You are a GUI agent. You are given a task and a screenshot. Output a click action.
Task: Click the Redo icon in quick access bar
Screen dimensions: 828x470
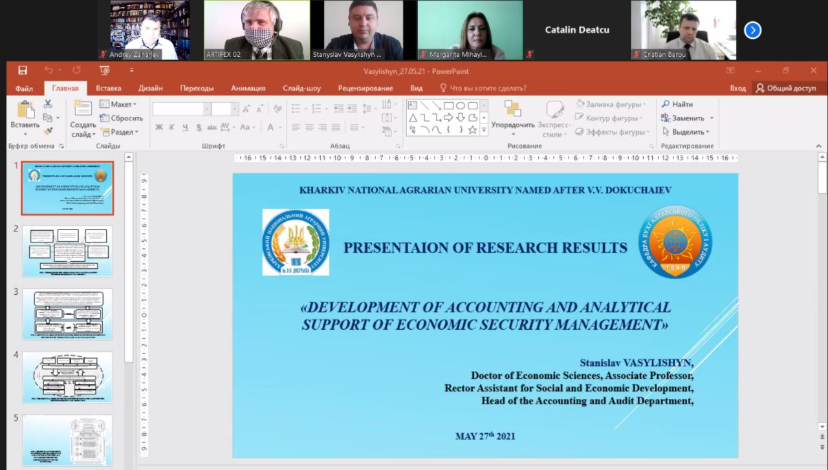tap(76, 70)
